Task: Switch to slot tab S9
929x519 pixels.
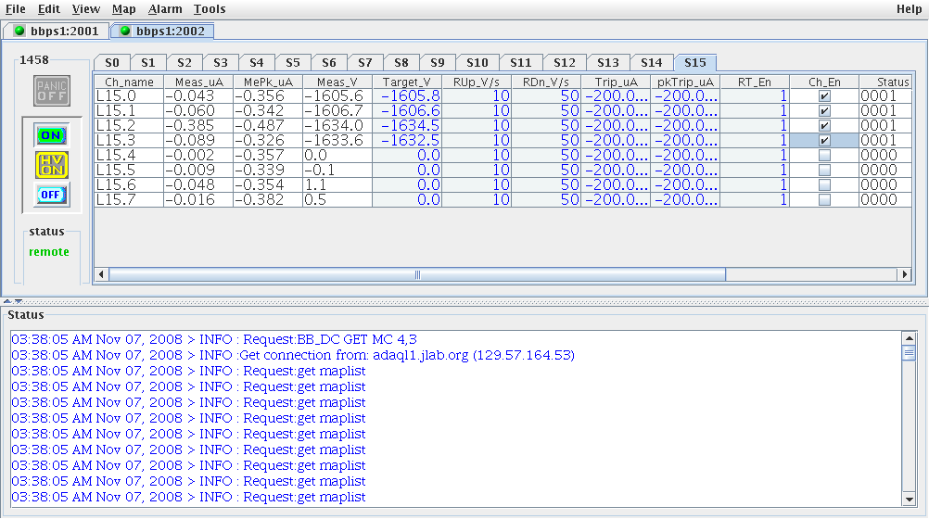Action: (x=438, y=62)
